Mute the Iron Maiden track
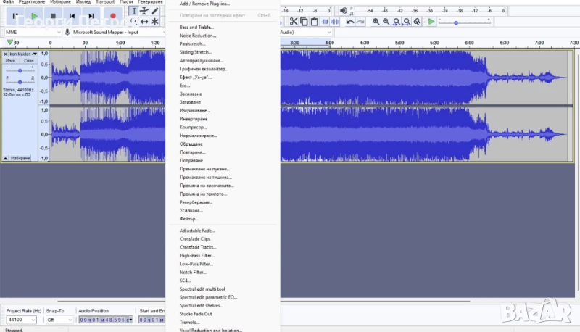 [x=12, y=61]
